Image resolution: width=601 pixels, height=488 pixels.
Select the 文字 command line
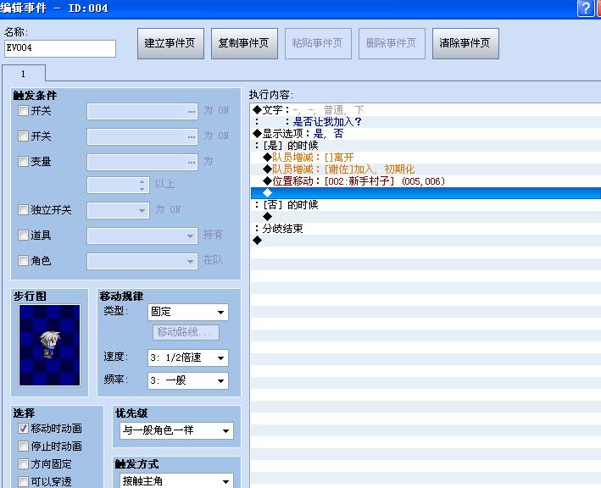[x=426, y=110]
